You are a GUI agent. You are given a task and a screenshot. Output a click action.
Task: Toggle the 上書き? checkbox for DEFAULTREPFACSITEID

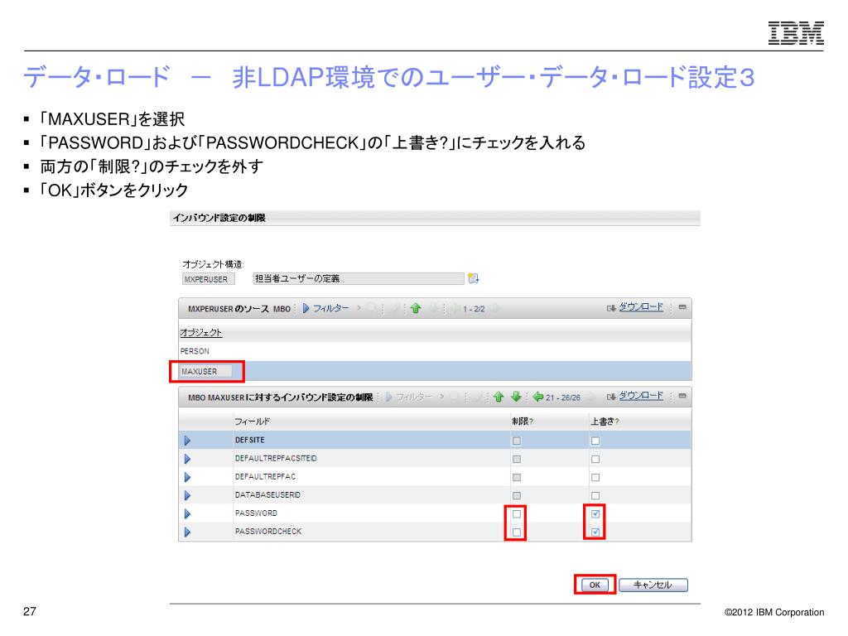pyautogui.click(x=595, y=459)
